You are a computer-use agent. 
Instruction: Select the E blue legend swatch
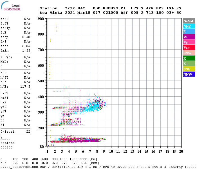pos(189,32)
